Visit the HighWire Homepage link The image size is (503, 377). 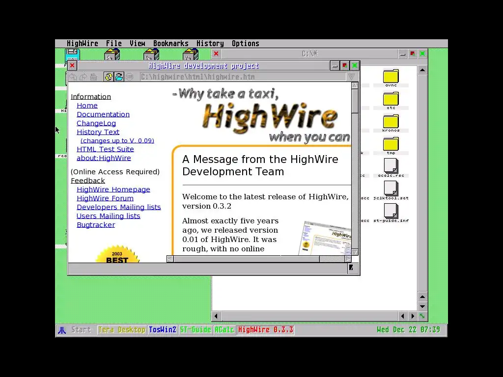click(x=113, y=189)
